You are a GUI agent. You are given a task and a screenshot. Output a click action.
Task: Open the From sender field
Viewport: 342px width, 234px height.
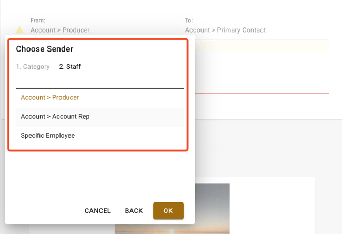click(60, 30)
